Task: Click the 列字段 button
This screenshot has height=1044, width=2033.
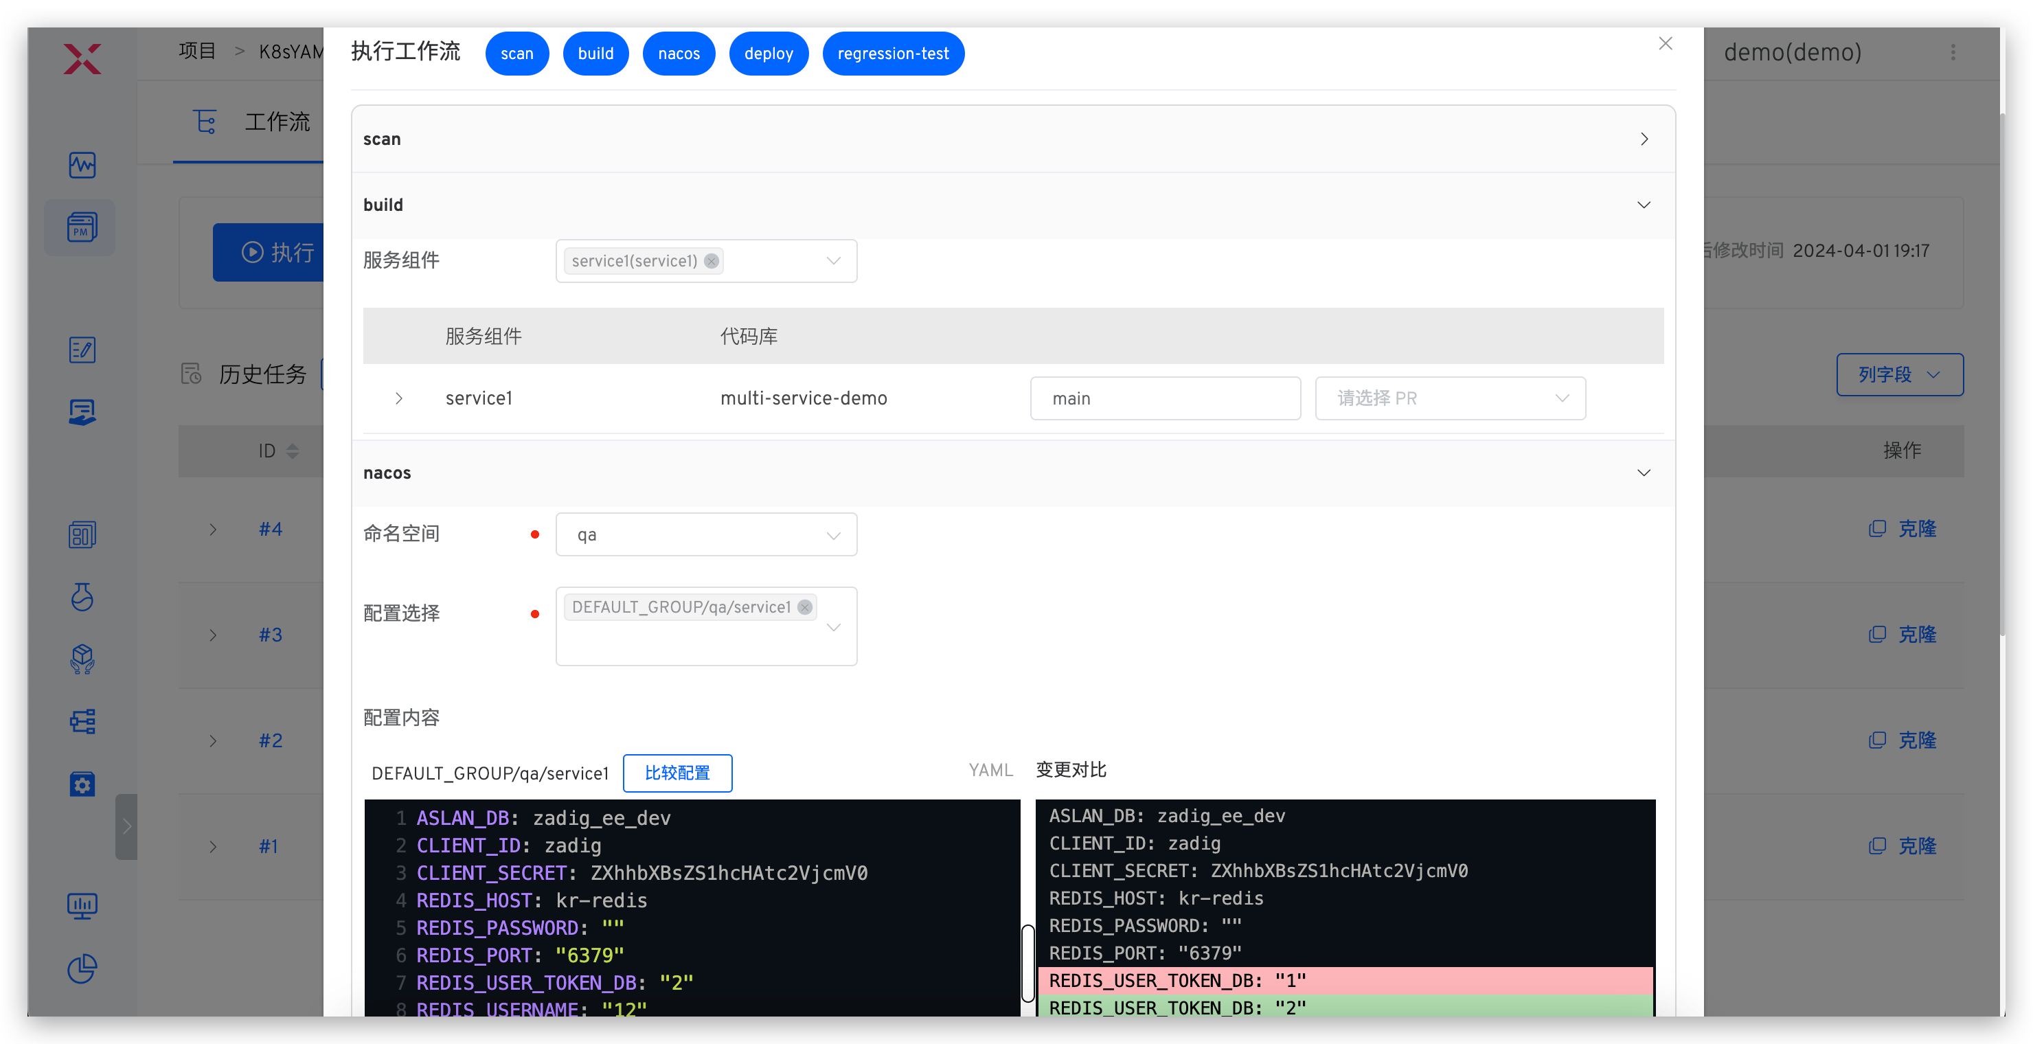Action: [1899, 375]
